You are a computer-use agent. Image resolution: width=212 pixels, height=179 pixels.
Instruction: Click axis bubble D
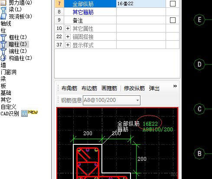coord(199,64)
